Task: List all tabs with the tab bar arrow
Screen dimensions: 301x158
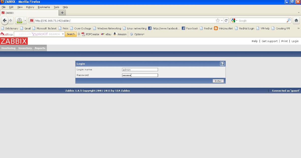Action: pos(298,13)
